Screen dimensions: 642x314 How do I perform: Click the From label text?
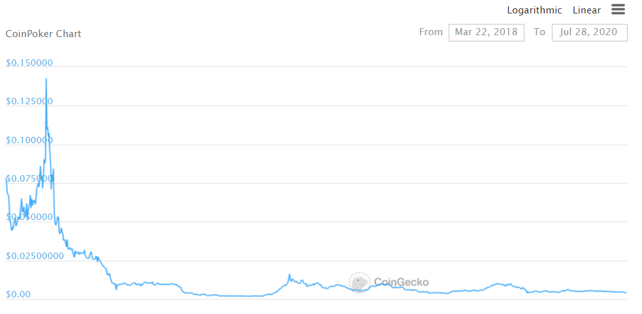click(x=431, y=32)
